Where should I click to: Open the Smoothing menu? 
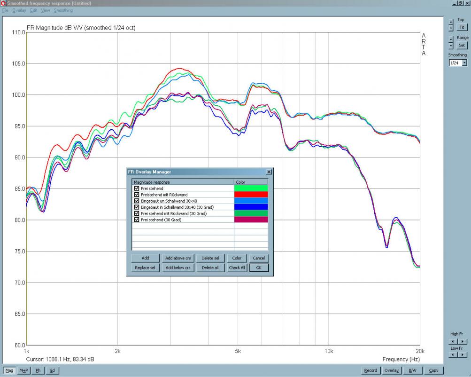[x=63, y=10]
